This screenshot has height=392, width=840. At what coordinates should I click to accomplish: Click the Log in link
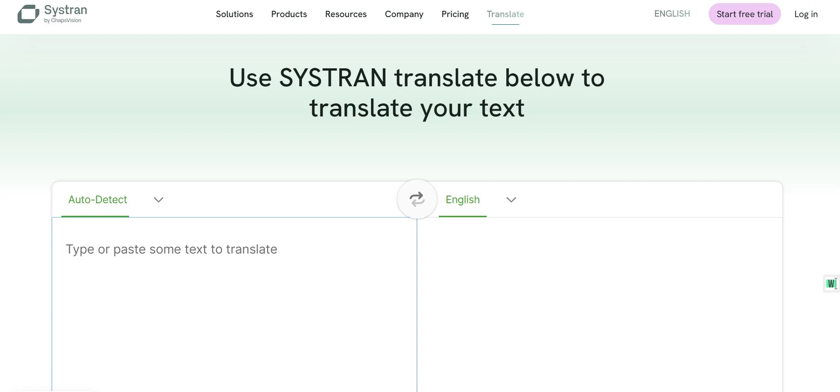(806, 14)
